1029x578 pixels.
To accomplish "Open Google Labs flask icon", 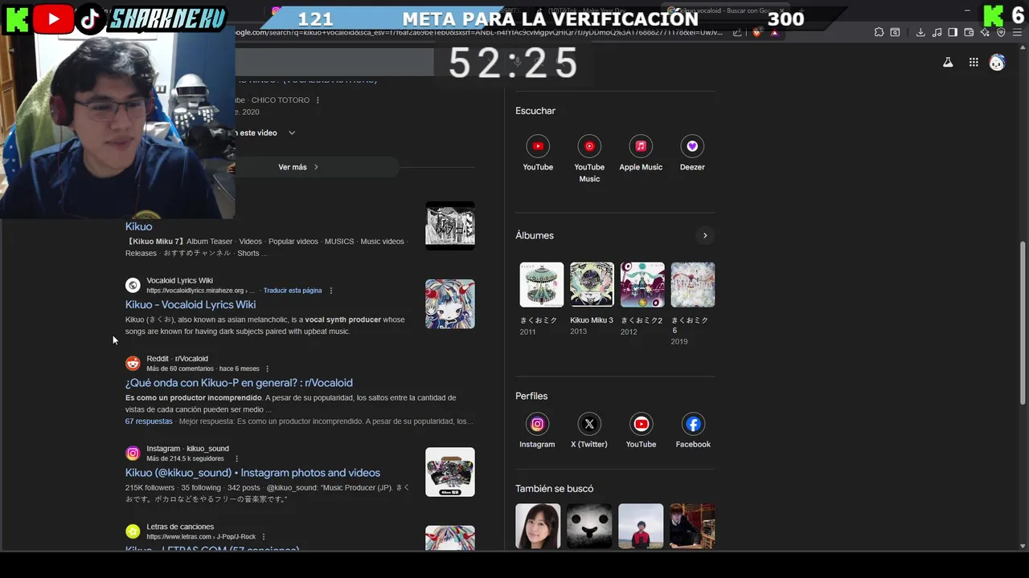I will coord(948,63).
